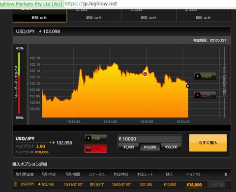Click the 判定時刻 column header
The width and height of the screenshot is (236, 192).
(x=121, y=174)
